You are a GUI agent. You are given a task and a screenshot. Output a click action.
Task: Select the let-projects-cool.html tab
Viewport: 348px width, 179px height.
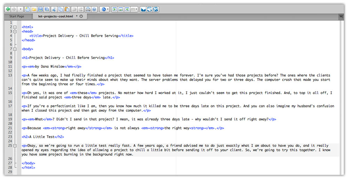click(x=56, y=16)
